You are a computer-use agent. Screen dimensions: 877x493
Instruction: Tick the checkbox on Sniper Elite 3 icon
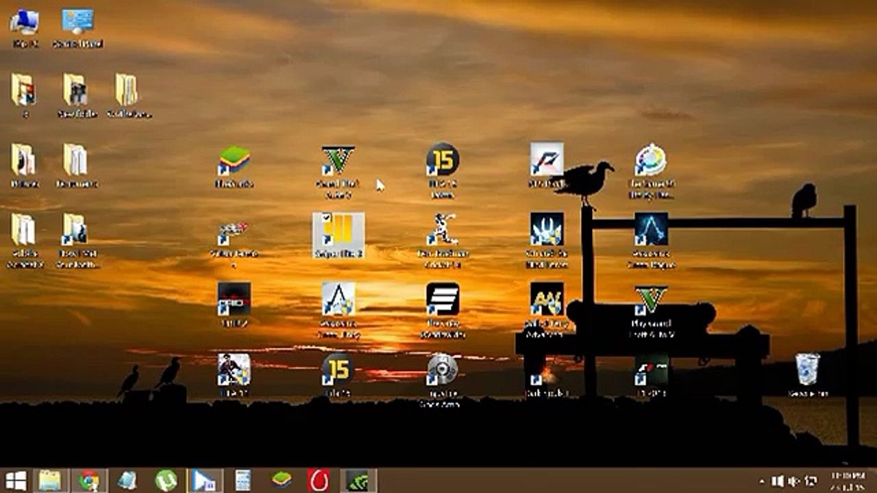coord(326,218)
